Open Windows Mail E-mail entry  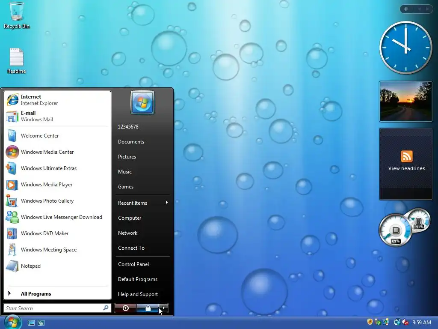coord(57,116)
